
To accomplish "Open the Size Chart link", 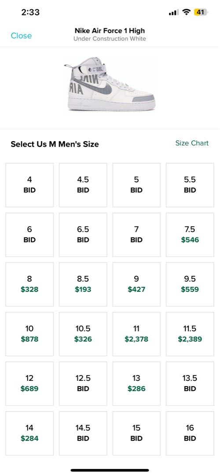I will (x=192, y=143).
